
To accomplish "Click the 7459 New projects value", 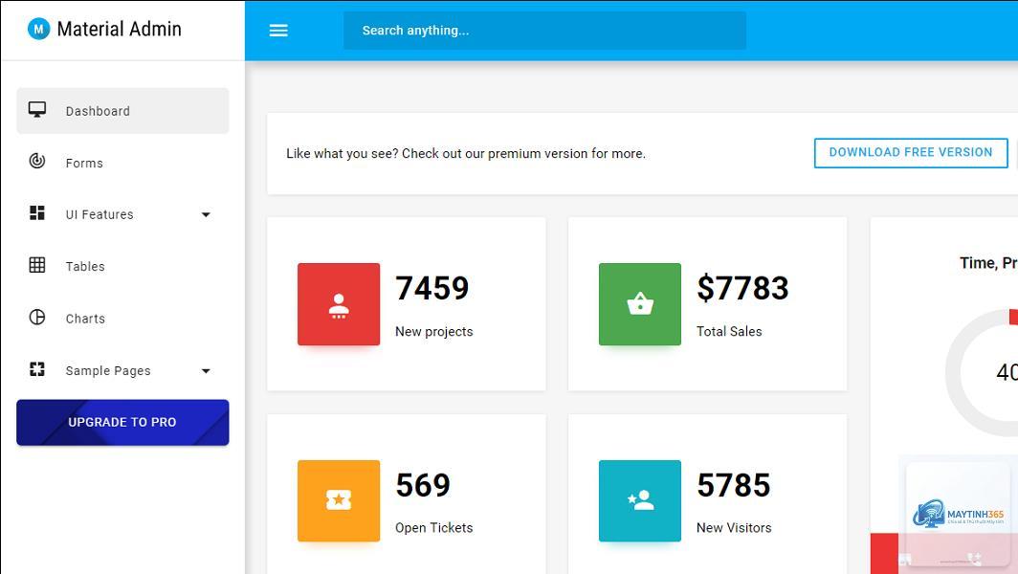I will (x=432, y=288).
